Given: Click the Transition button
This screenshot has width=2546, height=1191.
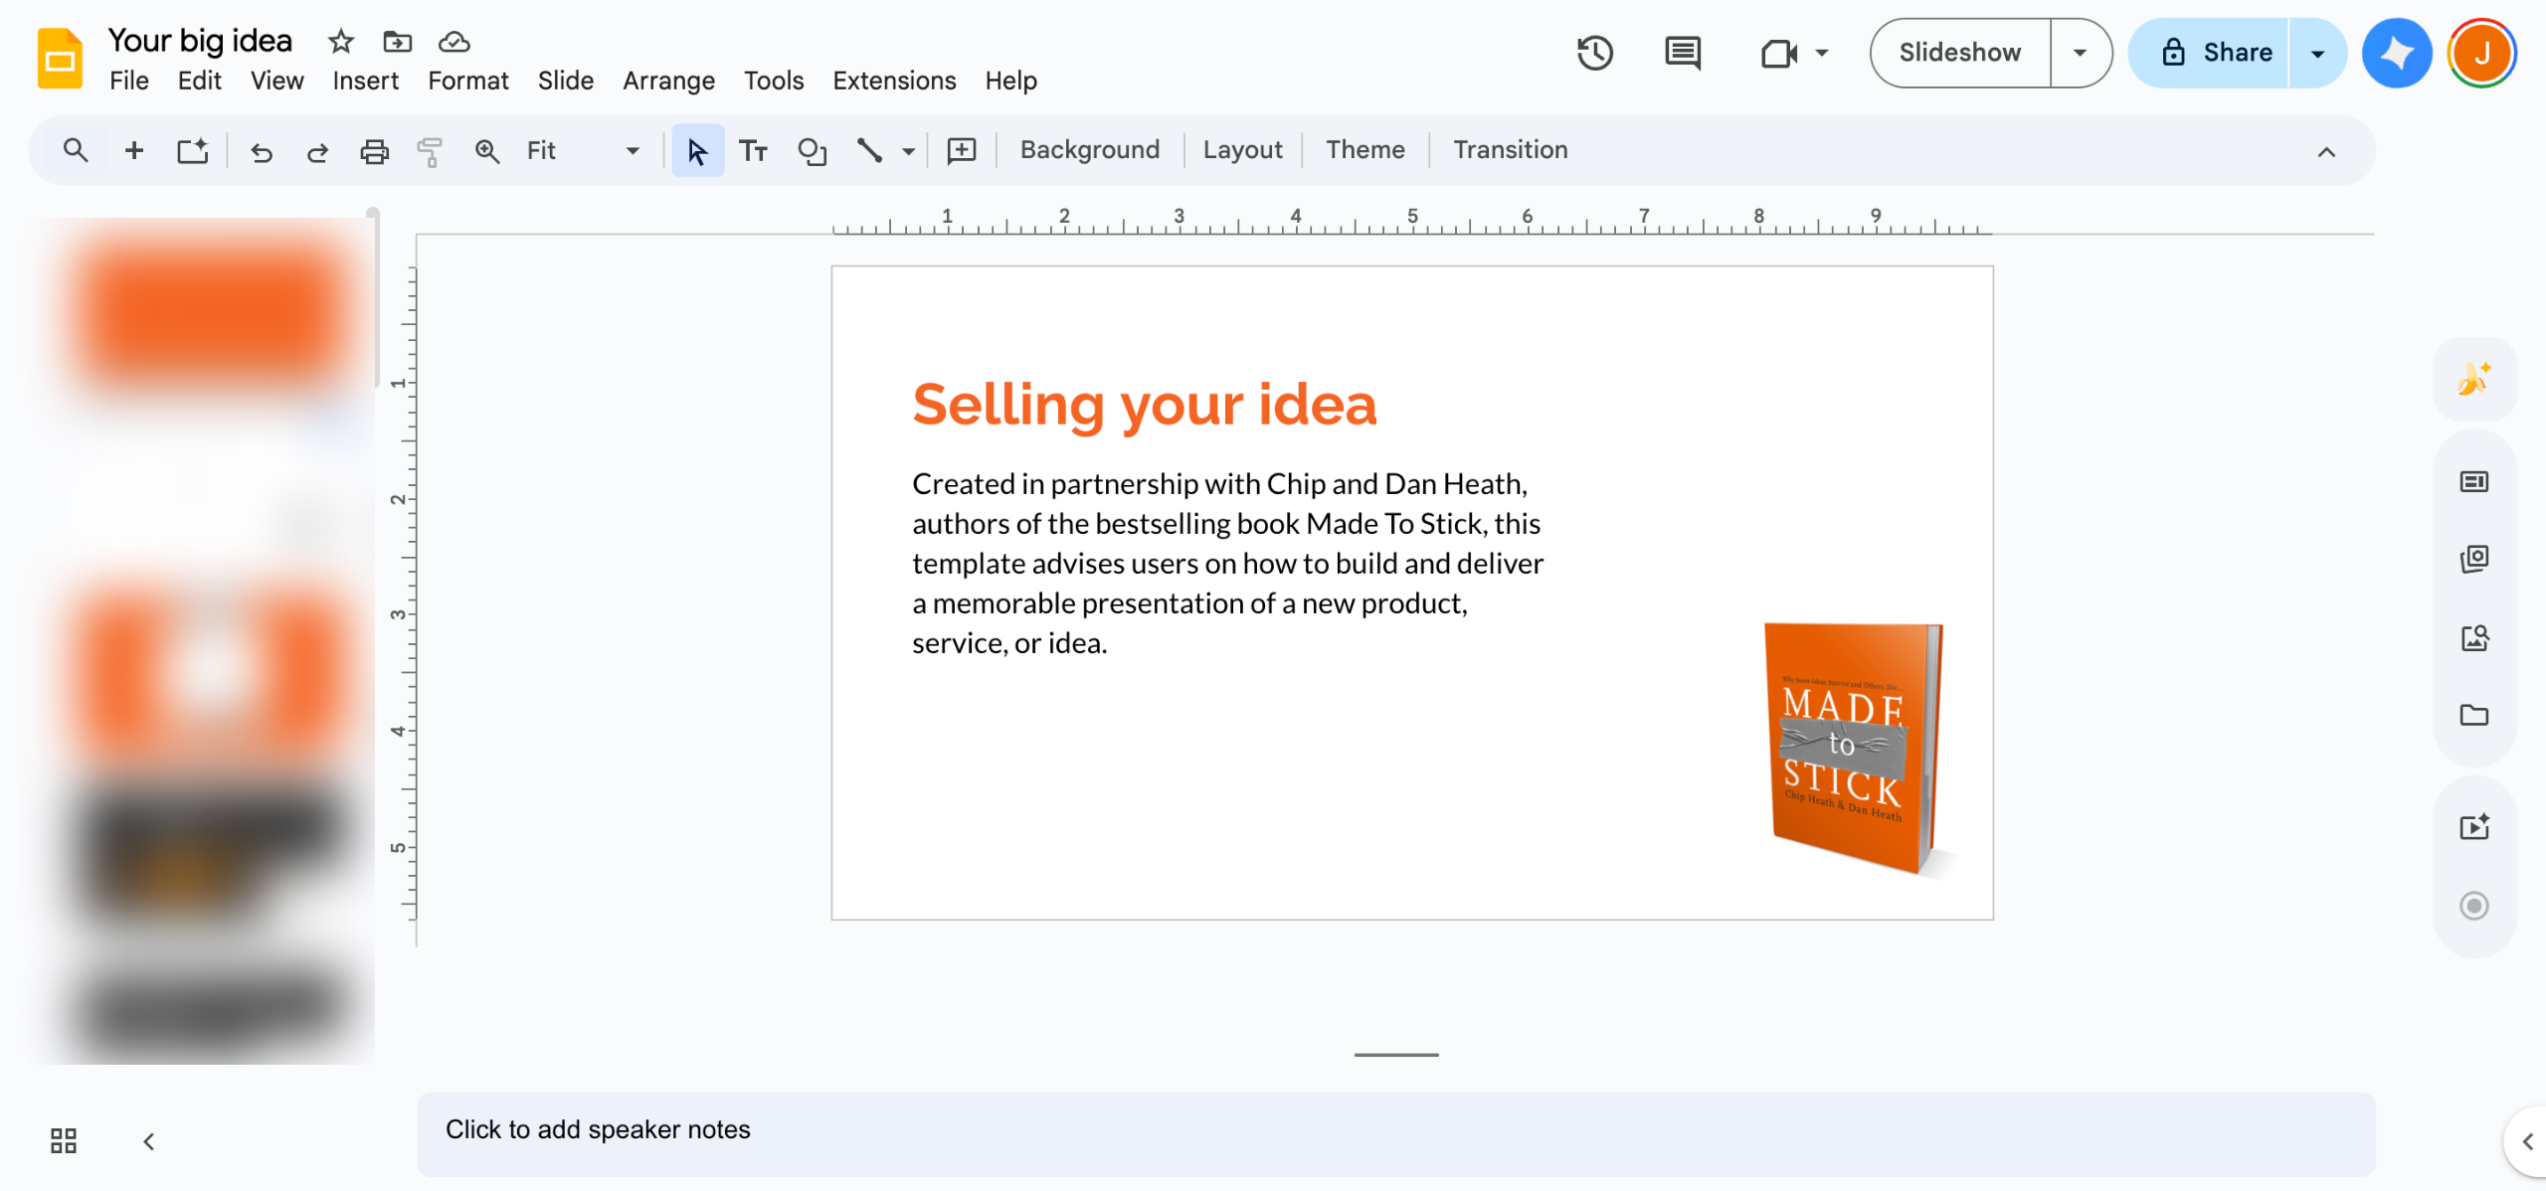Looking at the screenshot, I should point(1510,150).
